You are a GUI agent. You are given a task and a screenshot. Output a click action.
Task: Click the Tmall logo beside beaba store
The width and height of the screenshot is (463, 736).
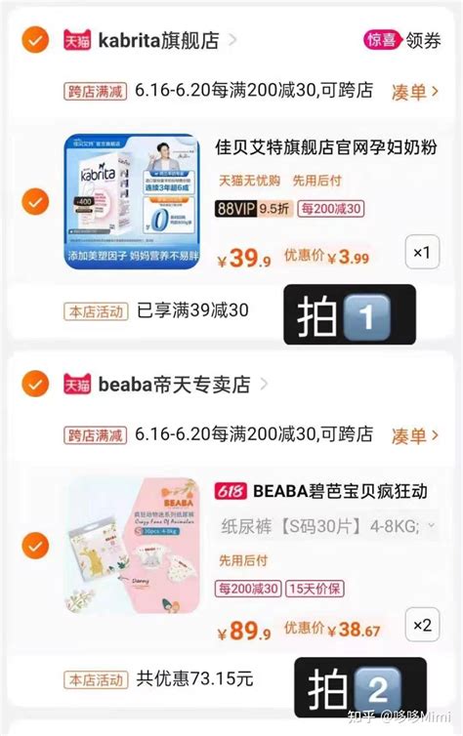[x=77, y=385]
